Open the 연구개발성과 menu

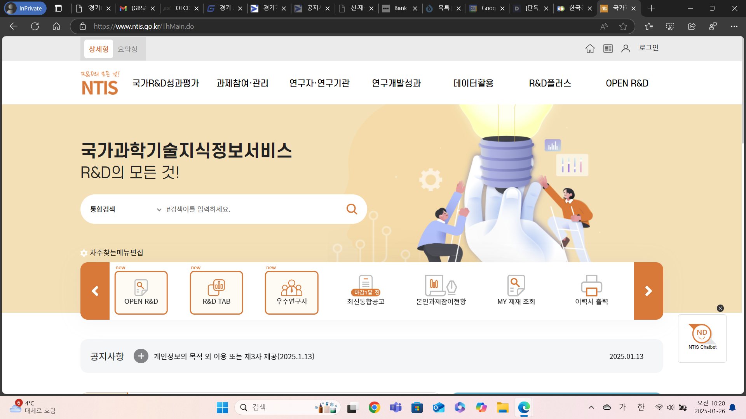point(396,83)
